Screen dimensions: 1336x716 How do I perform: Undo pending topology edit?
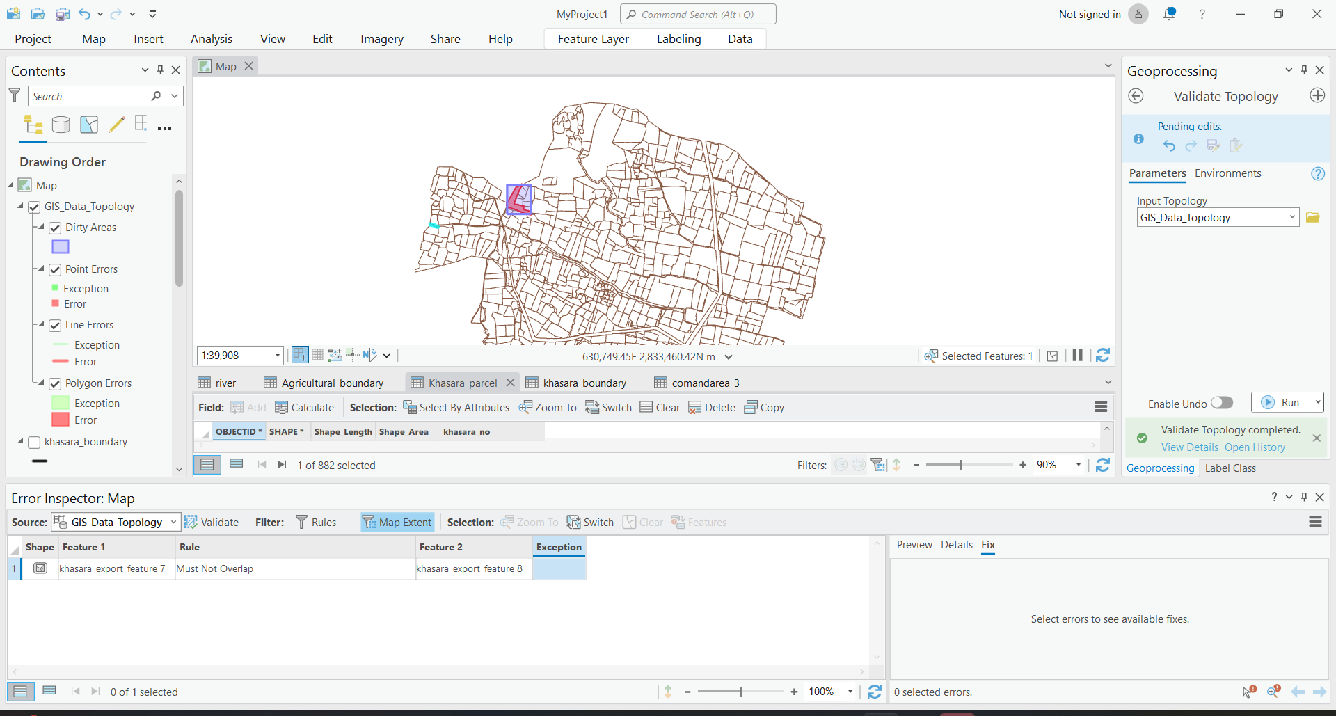(1169, 145)
